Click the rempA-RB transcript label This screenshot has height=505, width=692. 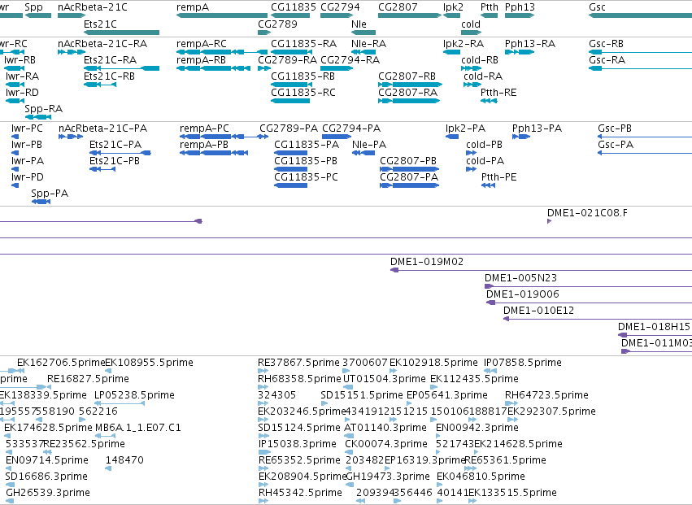point(201,60)
